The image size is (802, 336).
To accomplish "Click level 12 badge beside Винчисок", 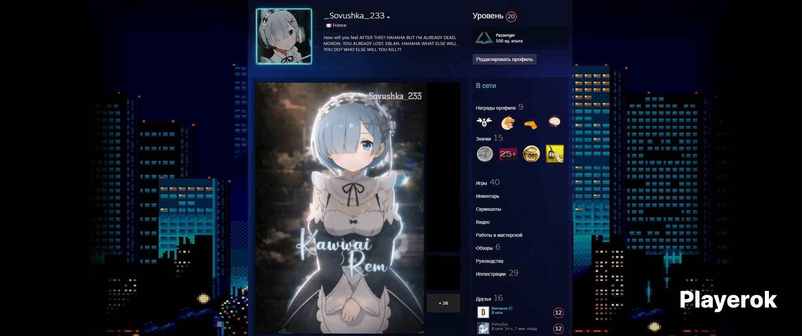I will tap(558, 313).
